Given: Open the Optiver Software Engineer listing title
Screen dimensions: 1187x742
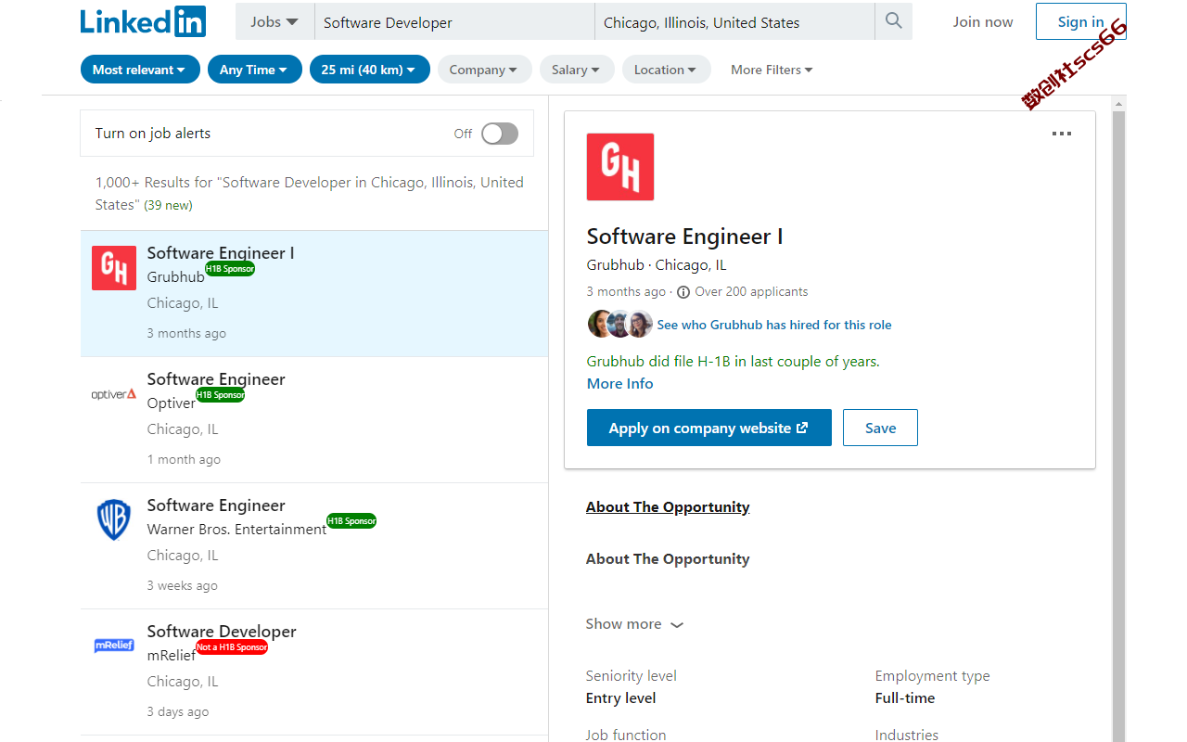Looking at the screenshot, I should coord(216,378).
